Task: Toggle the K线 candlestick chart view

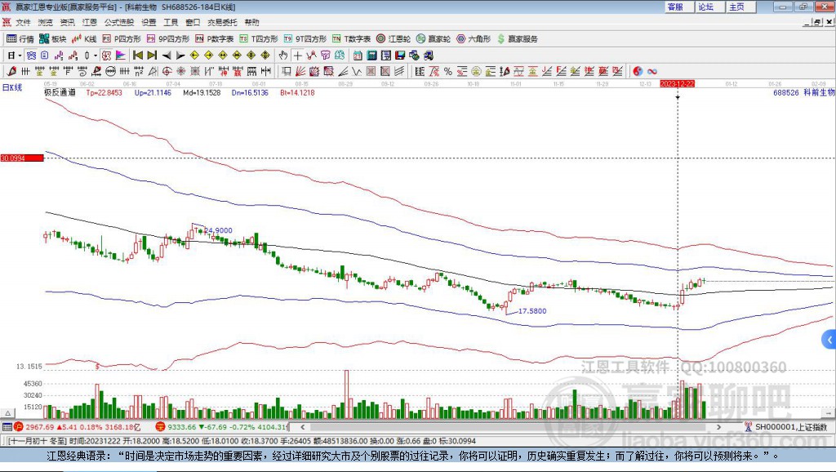Action: 84,38
